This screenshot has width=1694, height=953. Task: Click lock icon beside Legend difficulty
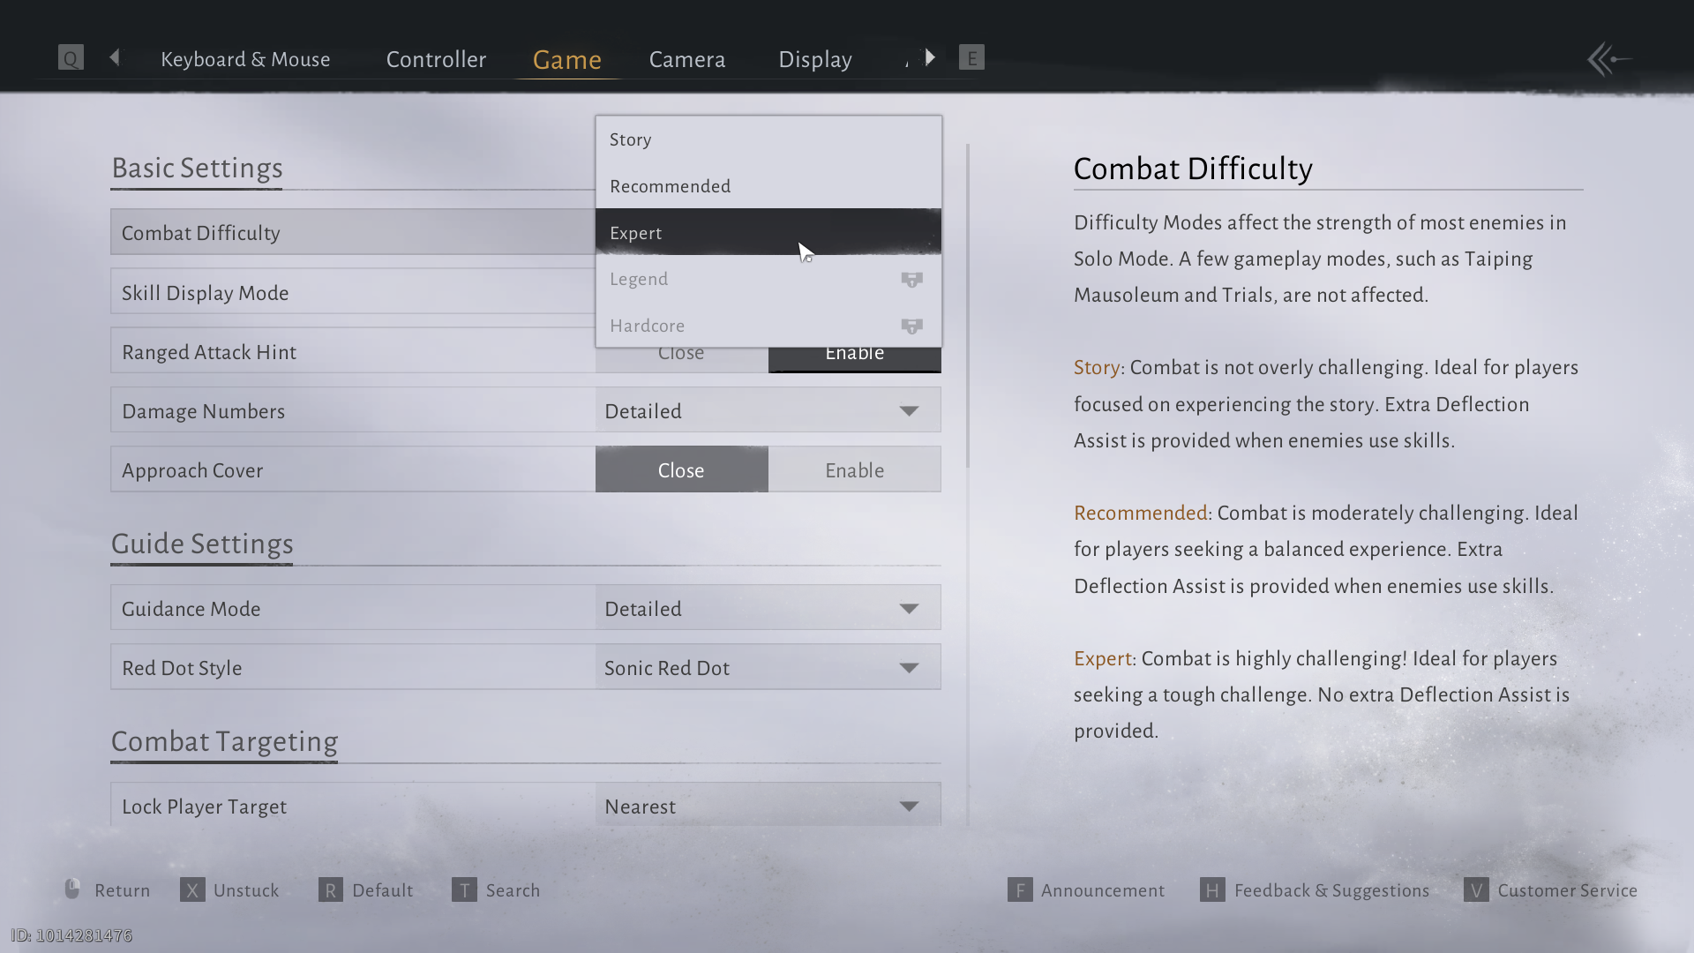[911, 280]
